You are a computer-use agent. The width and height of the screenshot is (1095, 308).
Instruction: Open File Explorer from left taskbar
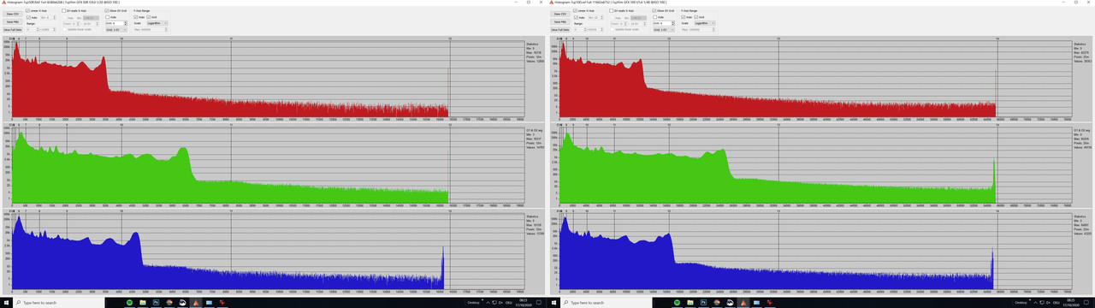(142, 303)
